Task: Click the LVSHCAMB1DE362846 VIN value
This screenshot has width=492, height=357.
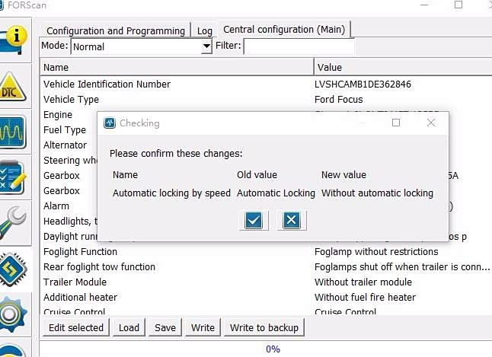Action: coord(363,84)
